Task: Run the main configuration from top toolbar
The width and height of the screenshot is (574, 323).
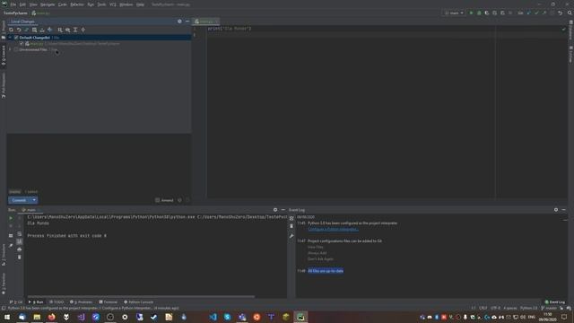Action: (471, 13)
